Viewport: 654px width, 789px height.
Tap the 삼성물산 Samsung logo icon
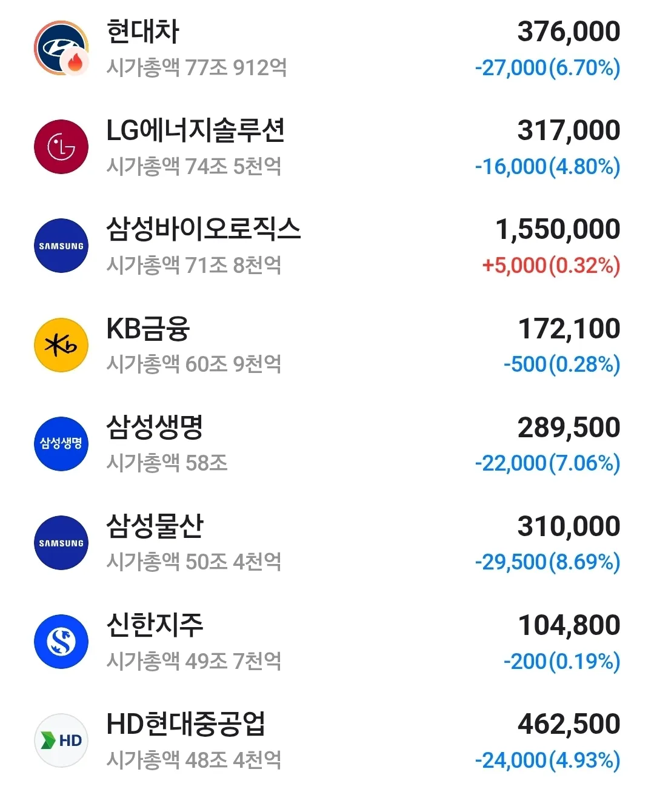[61, 542]
